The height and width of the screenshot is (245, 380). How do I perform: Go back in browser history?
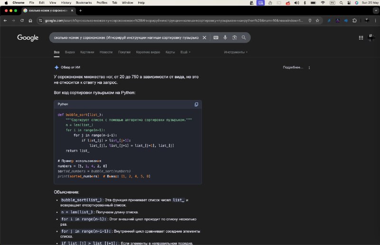[5, 20]
